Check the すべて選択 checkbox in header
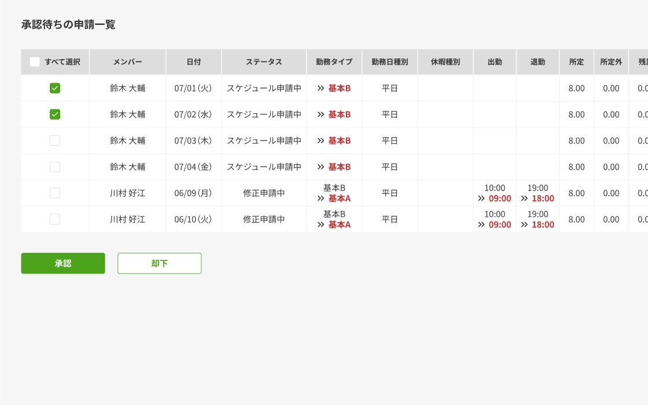The width and height of the screenshot is (648, 405). tap(35, 62)
